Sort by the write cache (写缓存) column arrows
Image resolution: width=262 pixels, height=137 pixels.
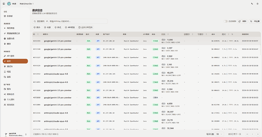(206, 34)
